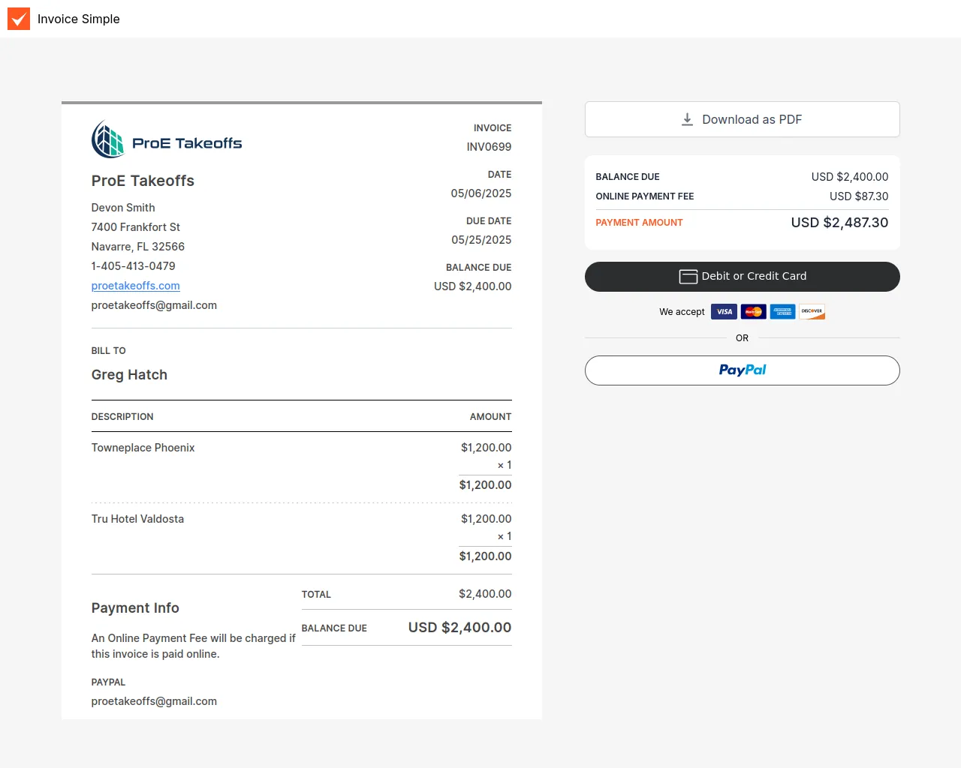Click the Payment Amount USD $2,487.30 total
The width and height of the screenshot is (961, 768).
coord(839,223)
